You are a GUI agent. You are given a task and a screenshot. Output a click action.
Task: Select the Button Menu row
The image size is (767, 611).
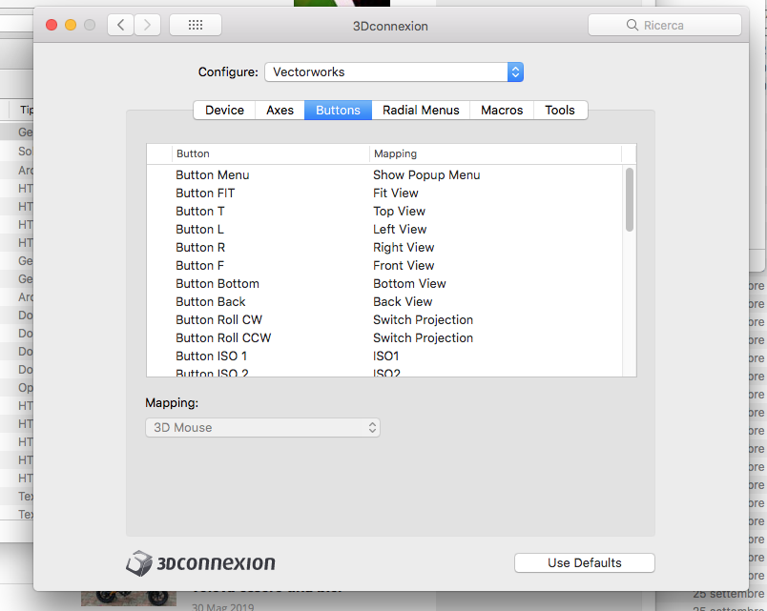tap(213, 175)
